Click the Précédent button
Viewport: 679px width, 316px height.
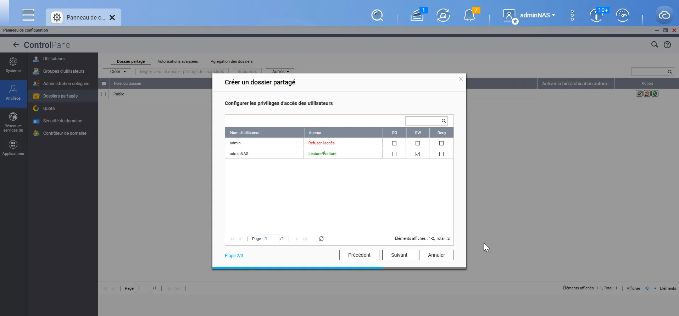tap(359, 255)
